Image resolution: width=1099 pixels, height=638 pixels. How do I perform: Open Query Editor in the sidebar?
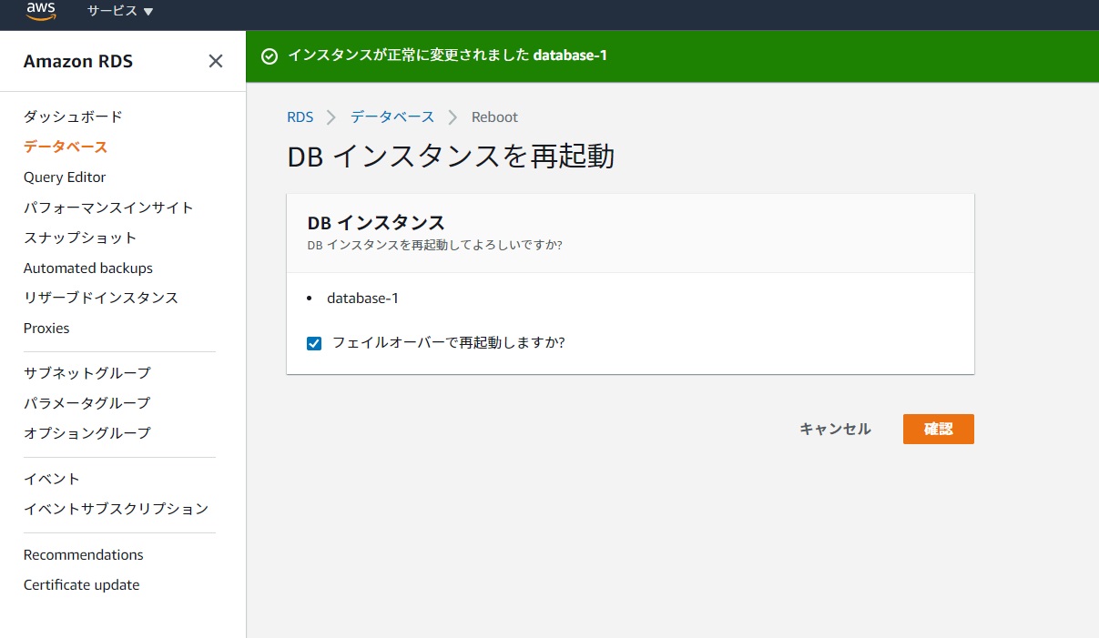65,177
